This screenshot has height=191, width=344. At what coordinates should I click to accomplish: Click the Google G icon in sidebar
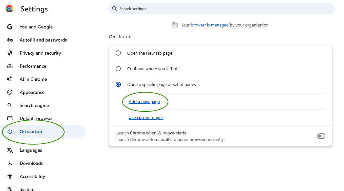point(10,27)
